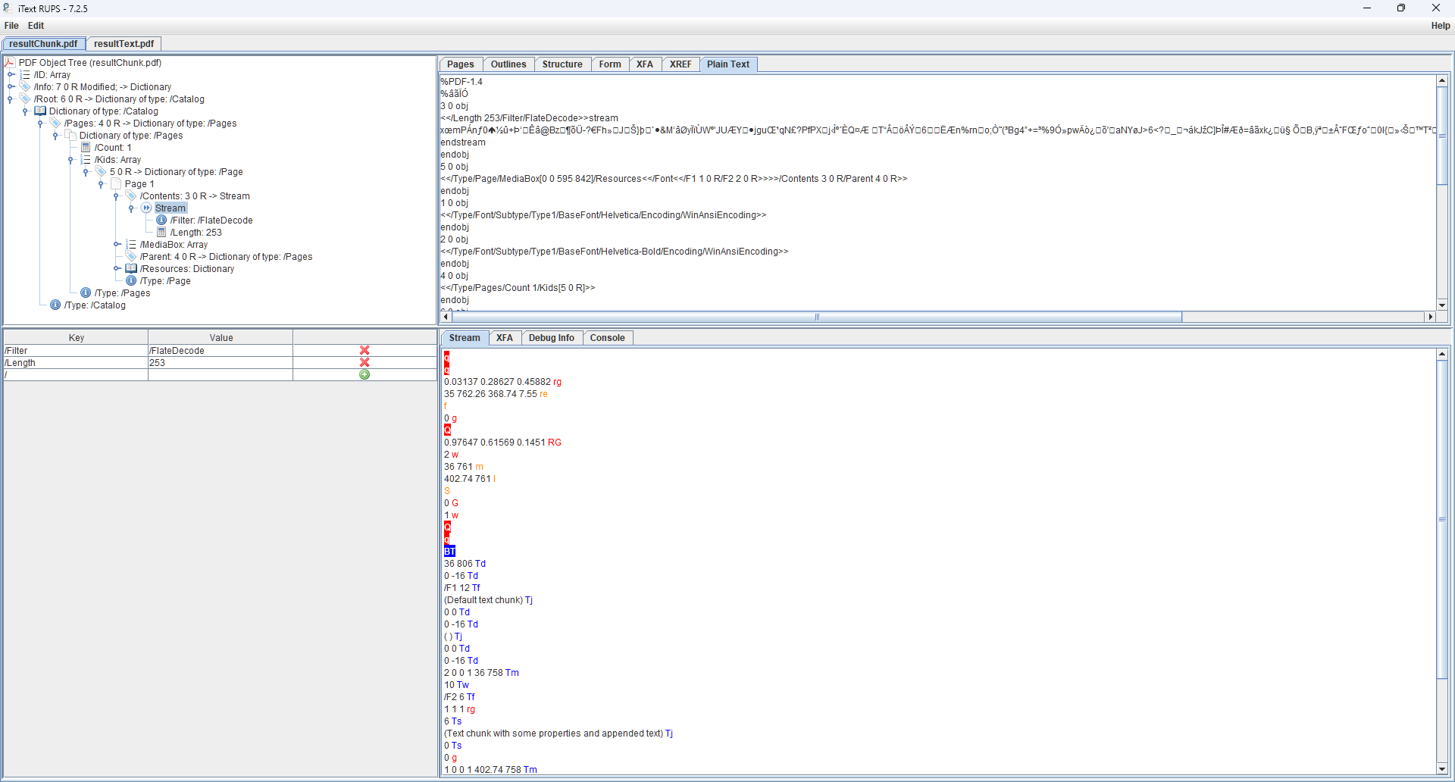Open the Console tab

608,337
